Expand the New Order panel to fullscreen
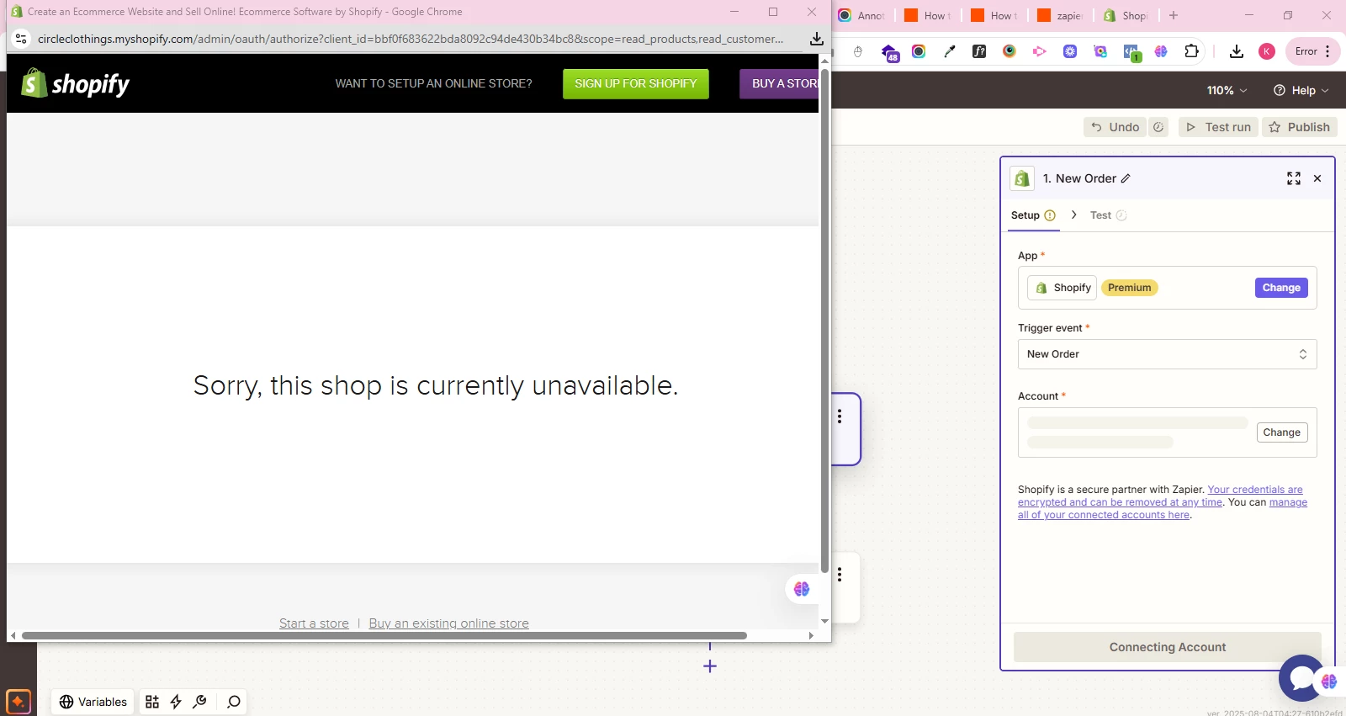 pos(1294,178)
